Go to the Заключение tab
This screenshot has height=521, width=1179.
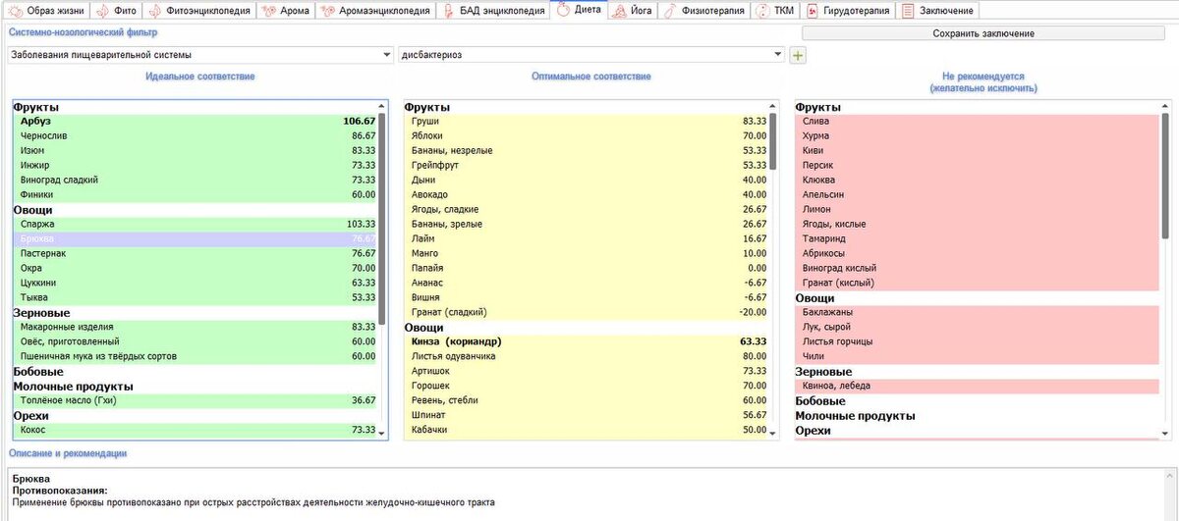point(937,11)
